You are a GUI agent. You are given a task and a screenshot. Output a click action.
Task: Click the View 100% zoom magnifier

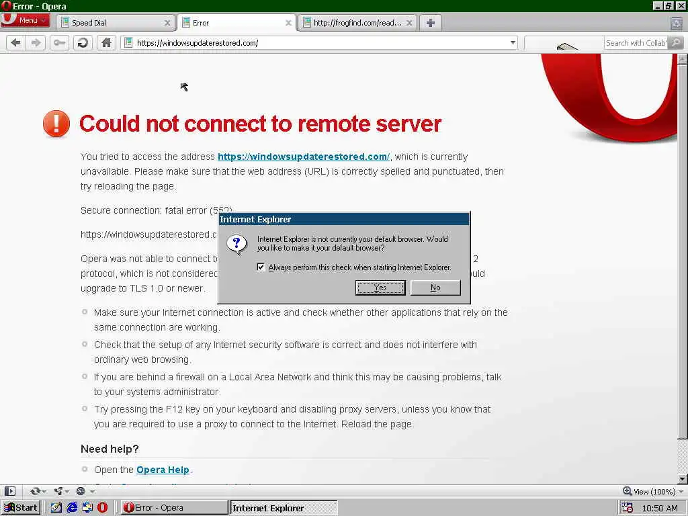pos(627,491)
